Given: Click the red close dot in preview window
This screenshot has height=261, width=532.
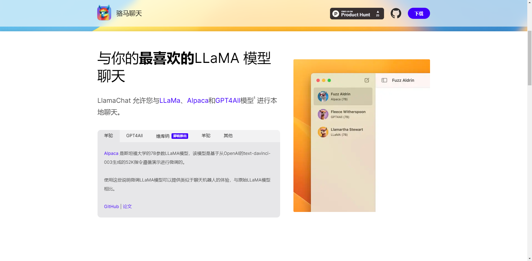Looking at the screenshot, I should 318,80.
